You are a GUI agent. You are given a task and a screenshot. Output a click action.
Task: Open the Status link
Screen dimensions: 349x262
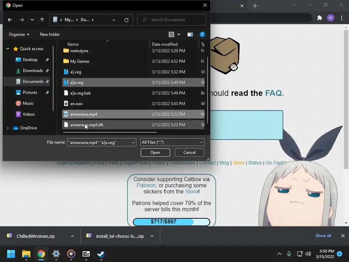[255, 163]
